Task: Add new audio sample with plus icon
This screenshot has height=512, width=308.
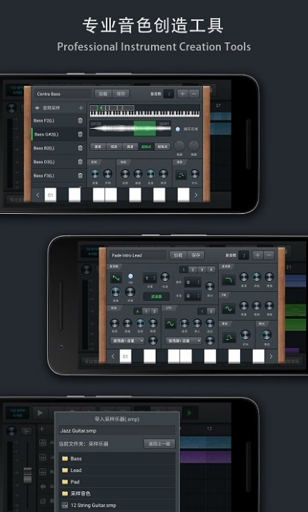Action: pyautogui.click(x=81, y=108)
